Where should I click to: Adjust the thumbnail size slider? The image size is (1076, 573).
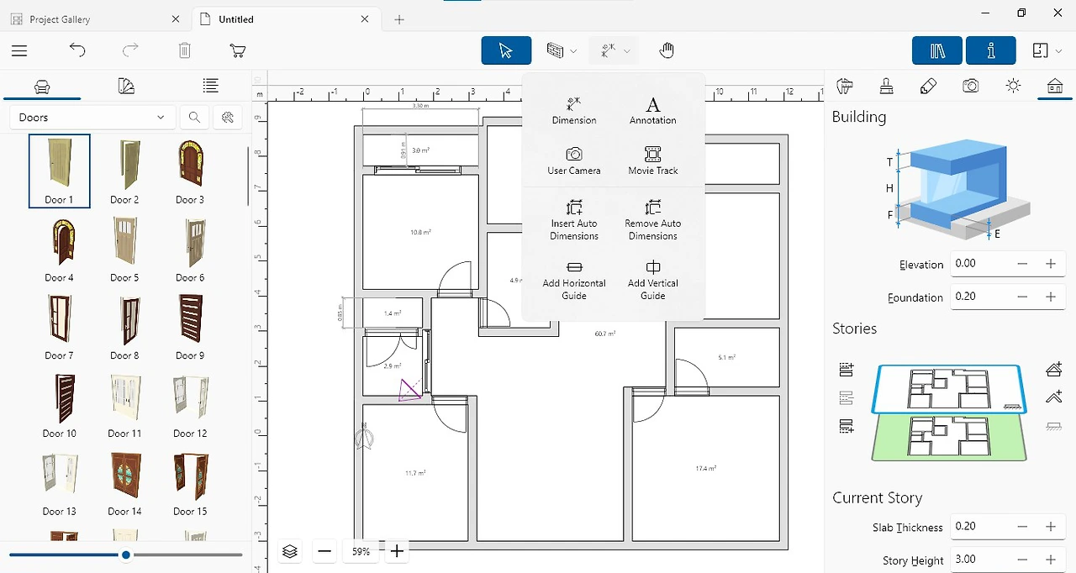126,555
